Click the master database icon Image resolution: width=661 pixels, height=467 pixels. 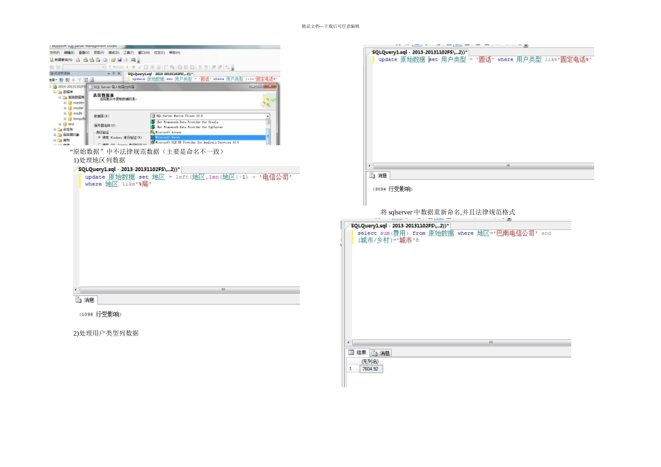(70, 102)
